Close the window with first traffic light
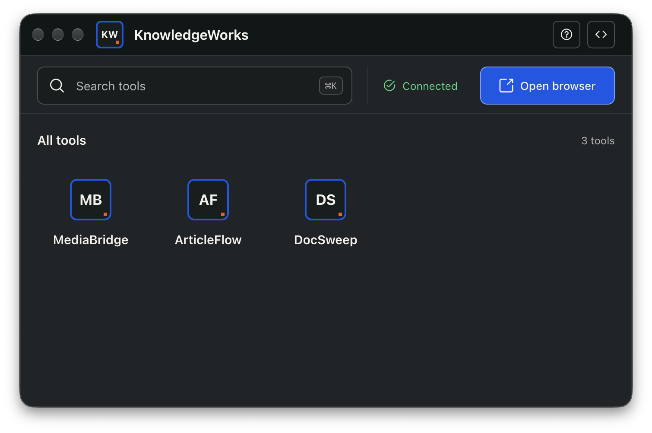 38,35
